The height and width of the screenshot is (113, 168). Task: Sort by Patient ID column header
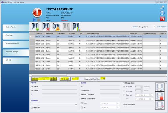coord(40,33)
